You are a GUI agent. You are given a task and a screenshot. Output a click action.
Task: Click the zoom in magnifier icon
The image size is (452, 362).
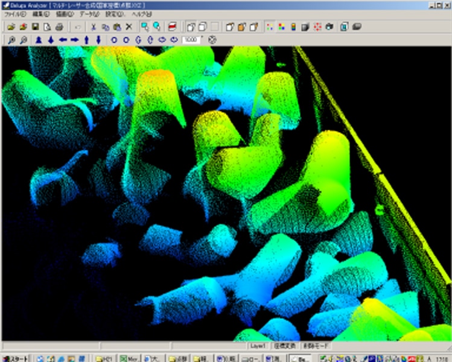11,40
